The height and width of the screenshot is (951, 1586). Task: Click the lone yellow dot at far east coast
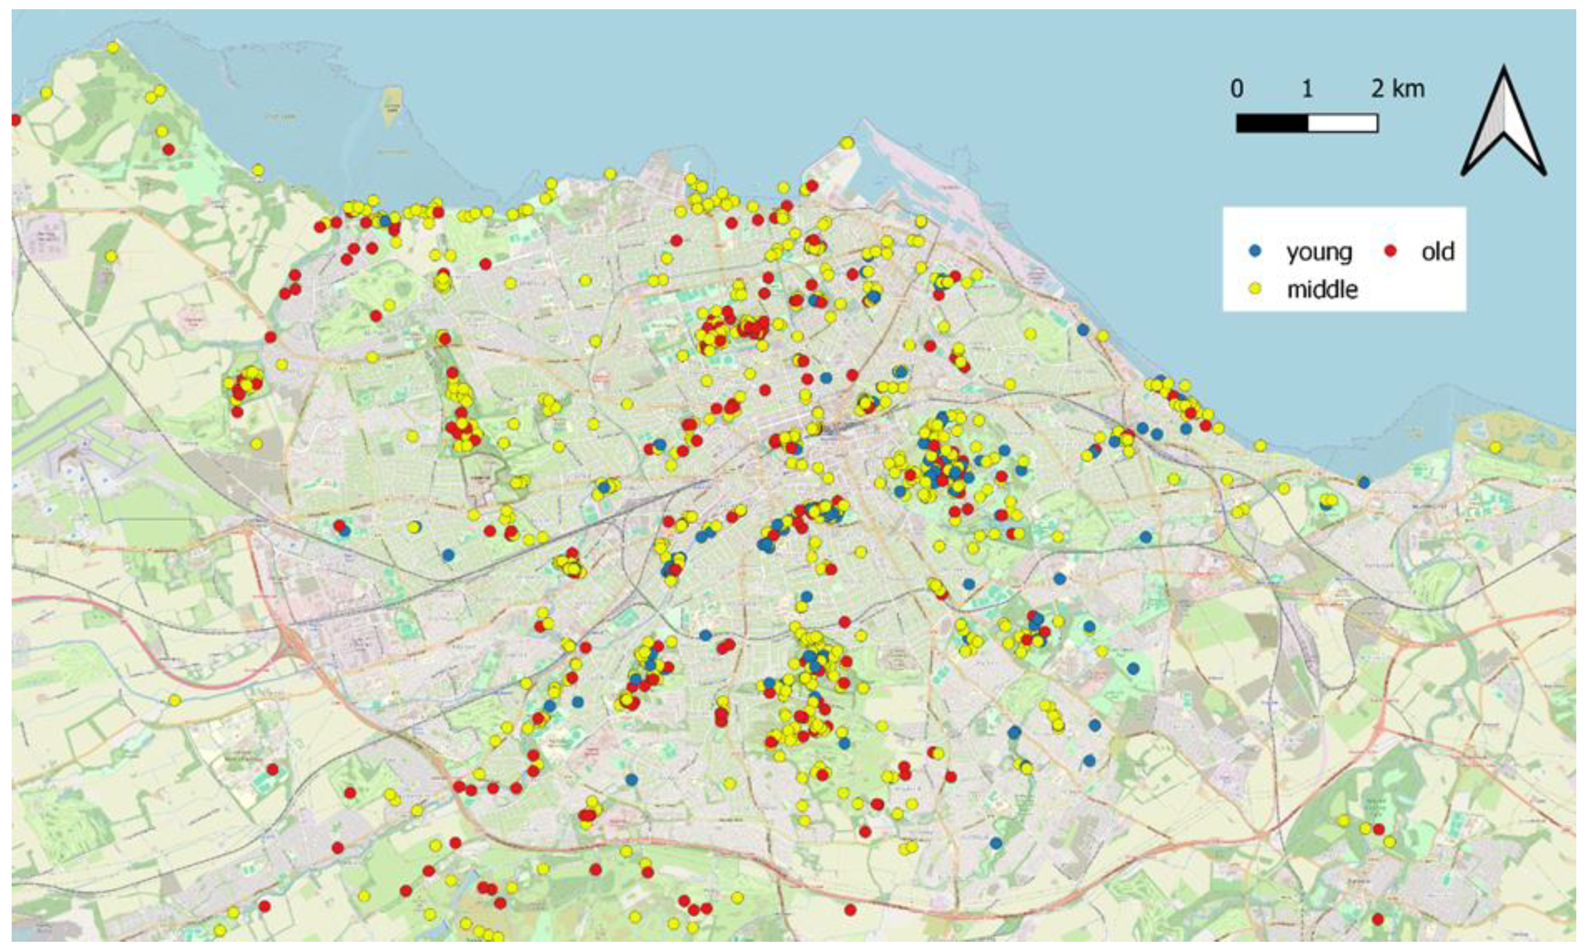click(x=1495, y=447)
